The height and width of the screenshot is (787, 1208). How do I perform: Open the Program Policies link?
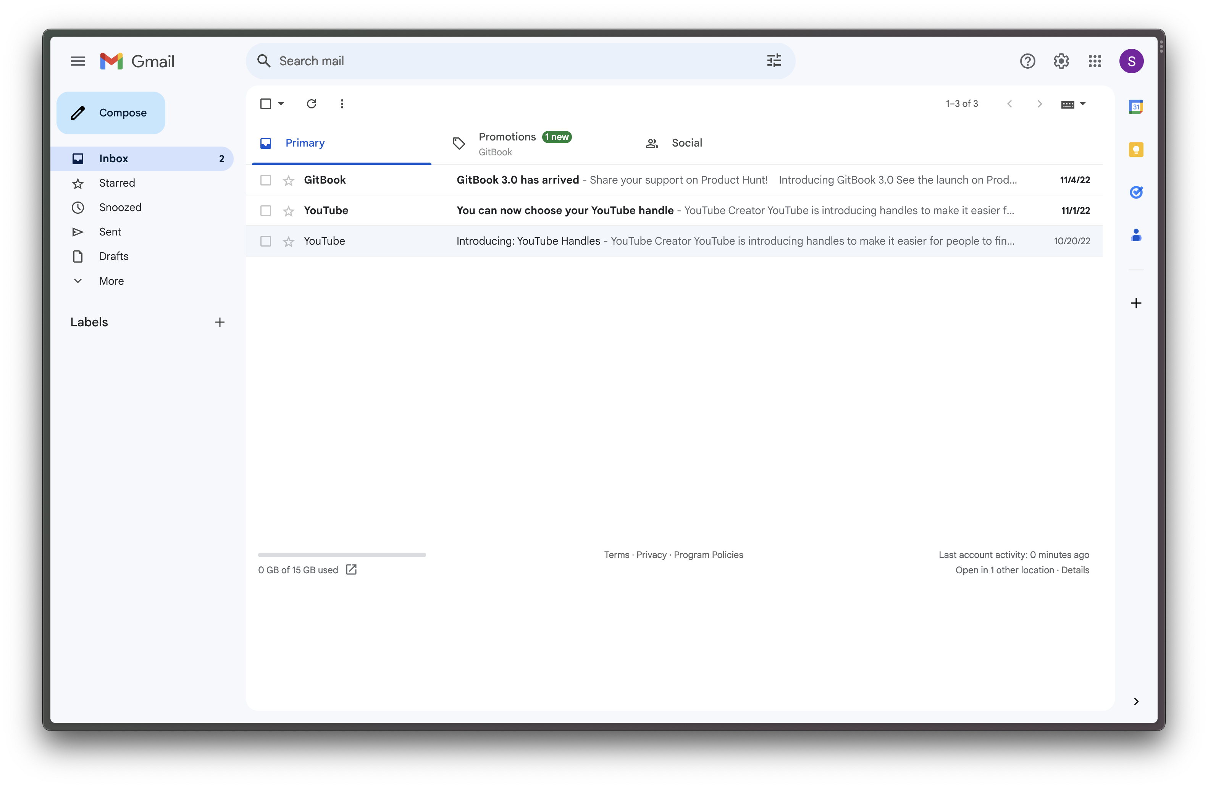pos(708,555)
